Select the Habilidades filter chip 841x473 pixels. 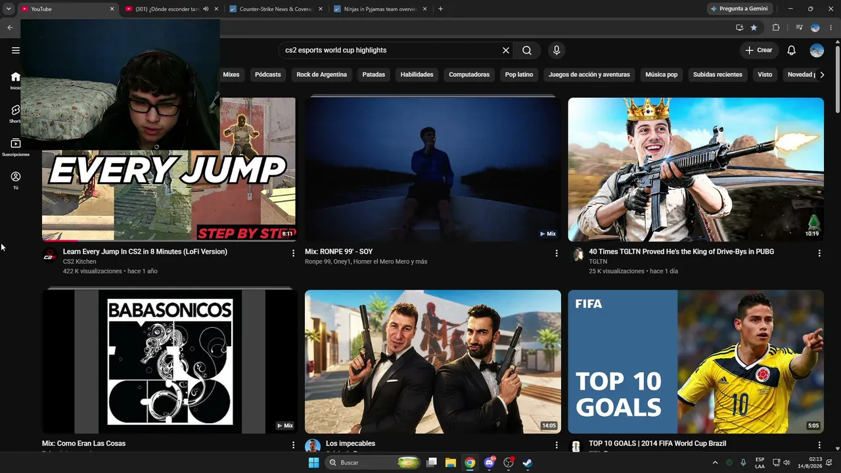417,74
